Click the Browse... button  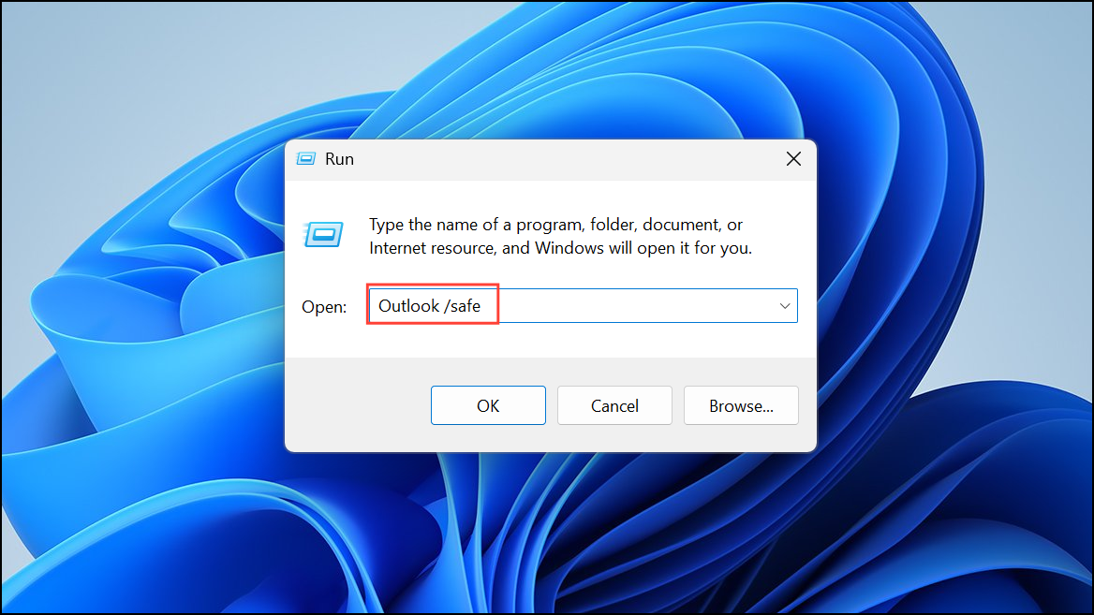tap(741, 405)
